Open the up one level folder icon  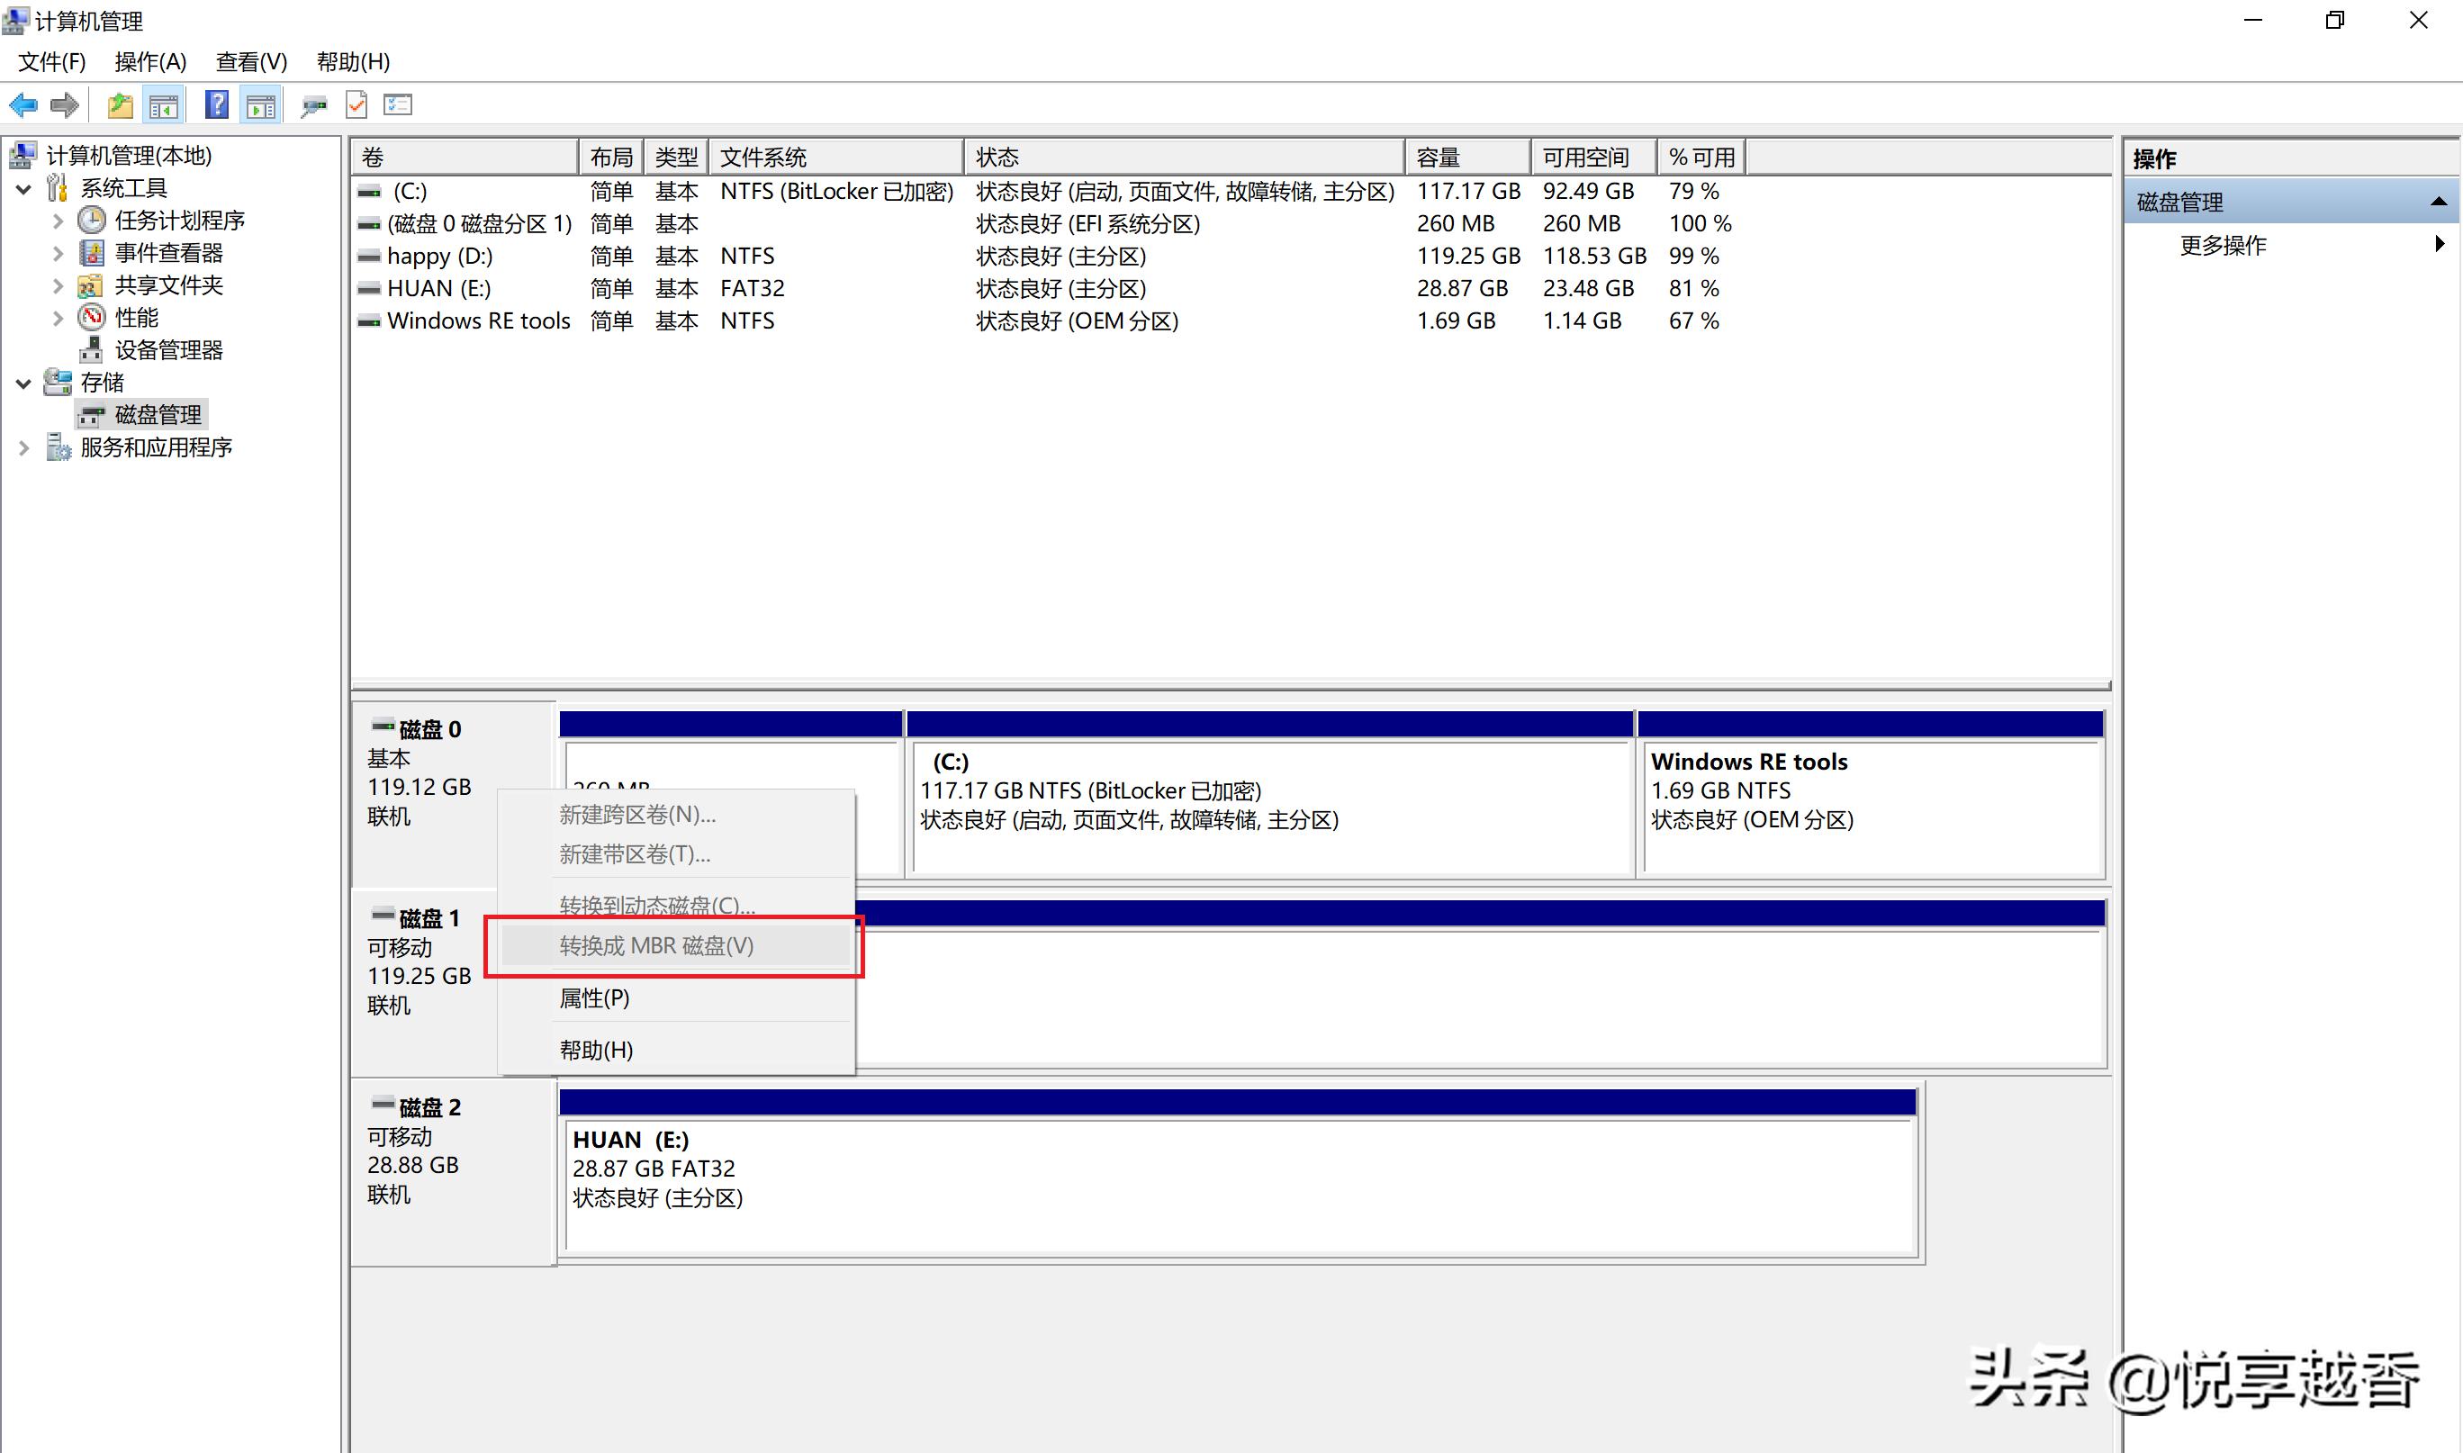click(120, 104)
